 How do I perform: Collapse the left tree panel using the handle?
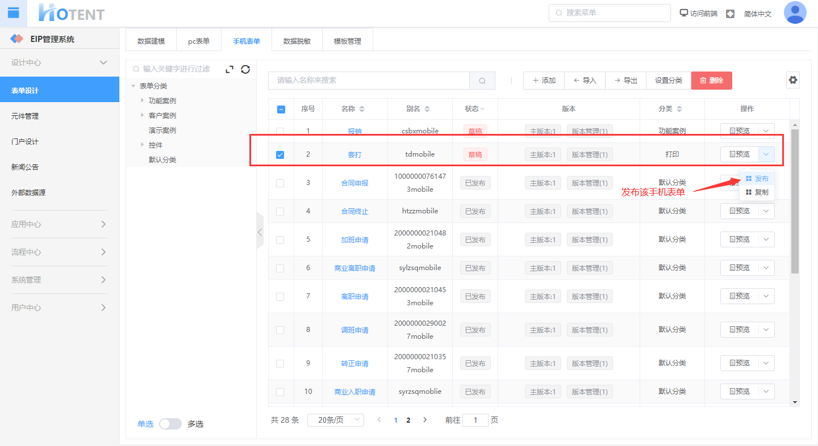point(260,232)
